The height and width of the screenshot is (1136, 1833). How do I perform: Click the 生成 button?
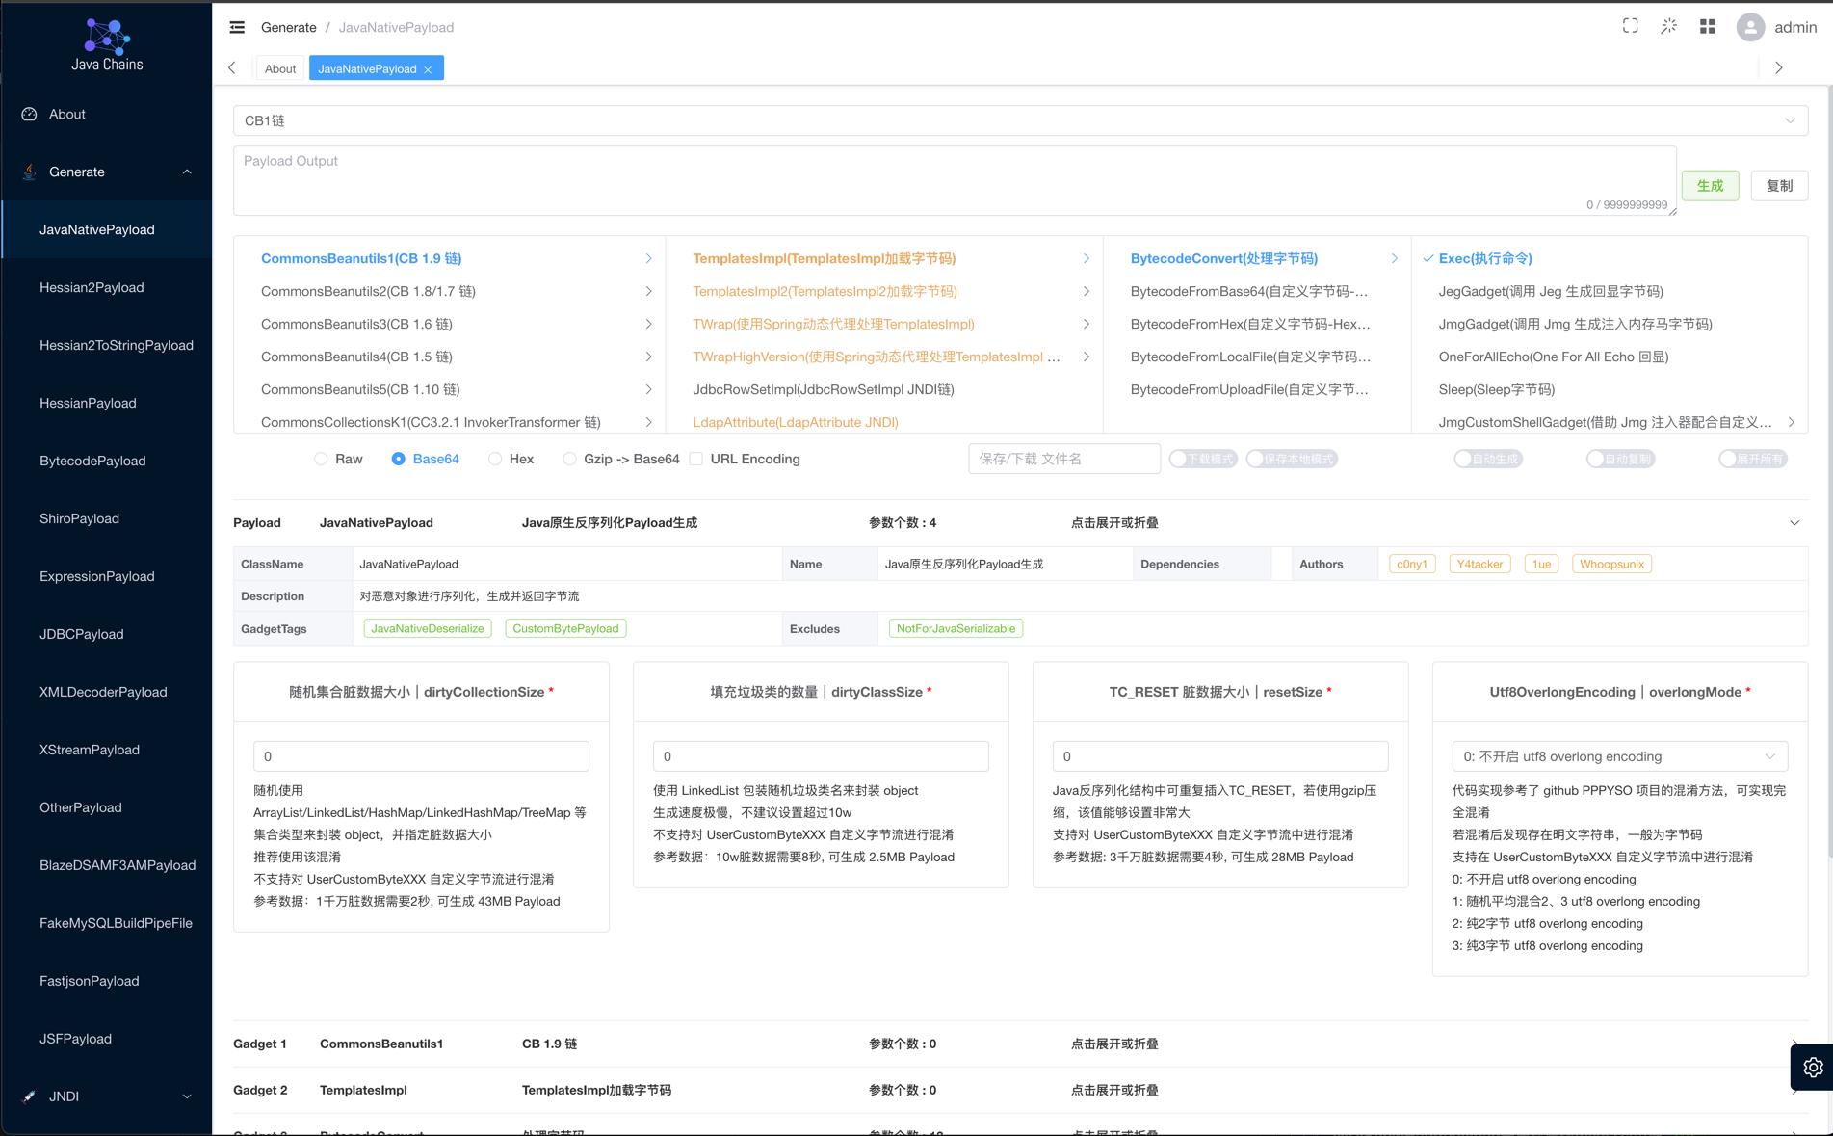click(x=1710, y=185)
